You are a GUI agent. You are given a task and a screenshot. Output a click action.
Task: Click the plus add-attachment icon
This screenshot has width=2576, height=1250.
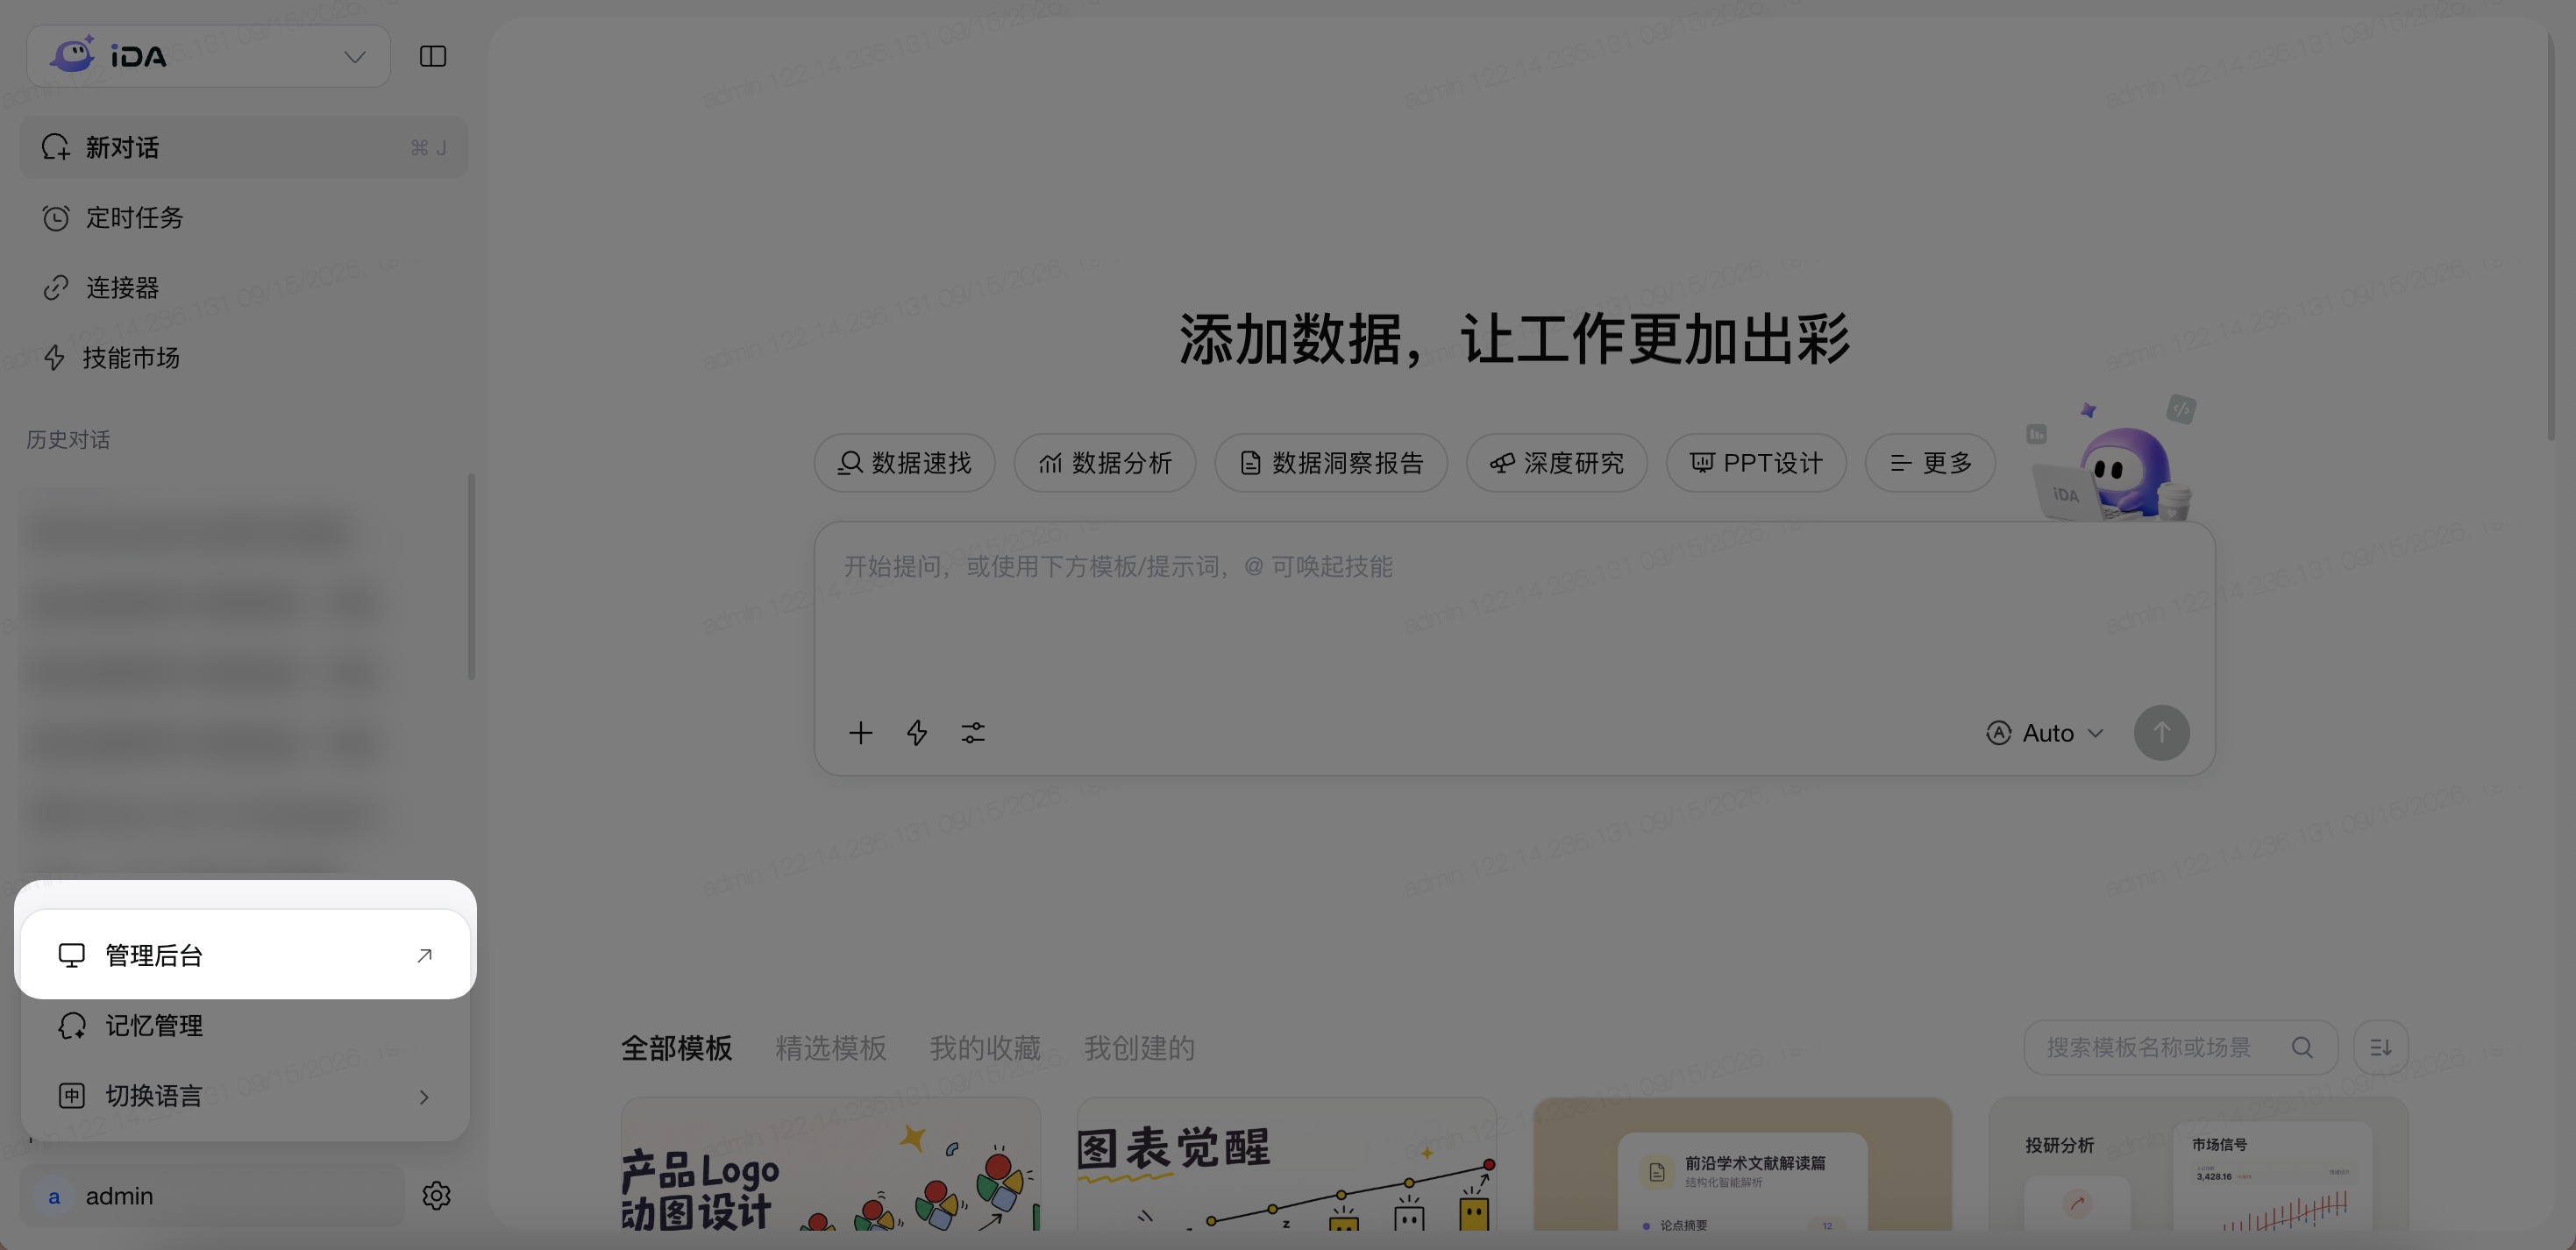point(860,733)
